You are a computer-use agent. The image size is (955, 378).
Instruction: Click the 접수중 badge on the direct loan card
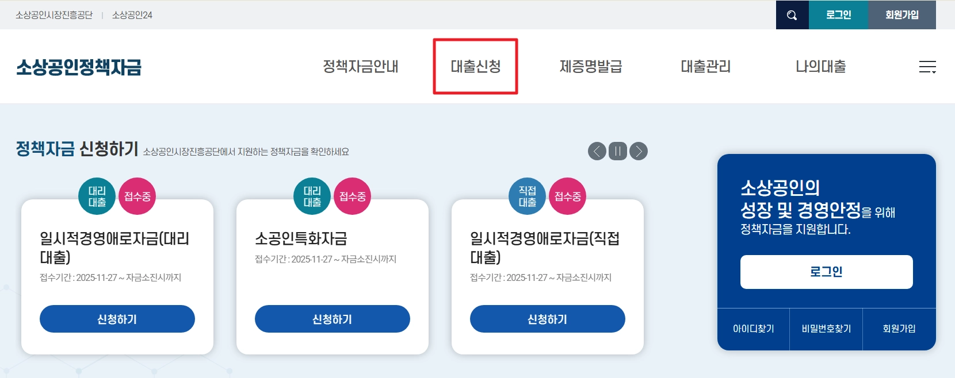click(567, 196)
